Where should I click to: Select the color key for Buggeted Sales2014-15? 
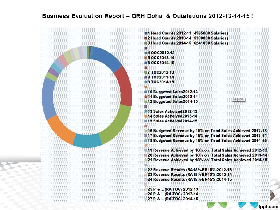pos(146,101)
